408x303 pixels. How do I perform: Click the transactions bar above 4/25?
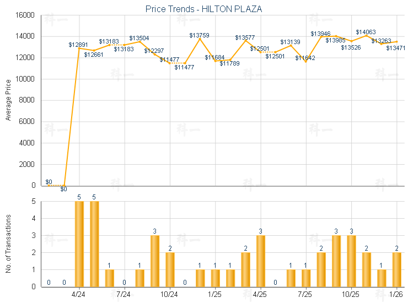pos(261,261)
